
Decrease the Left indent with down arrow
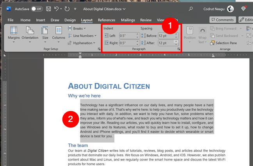pos(137,37)
